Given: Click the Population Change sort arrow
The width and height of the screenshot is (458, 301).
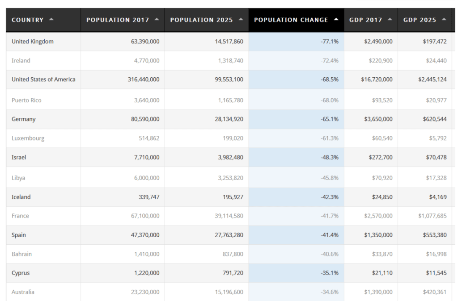Looking at the screenshot, I should tap(336, 19).
